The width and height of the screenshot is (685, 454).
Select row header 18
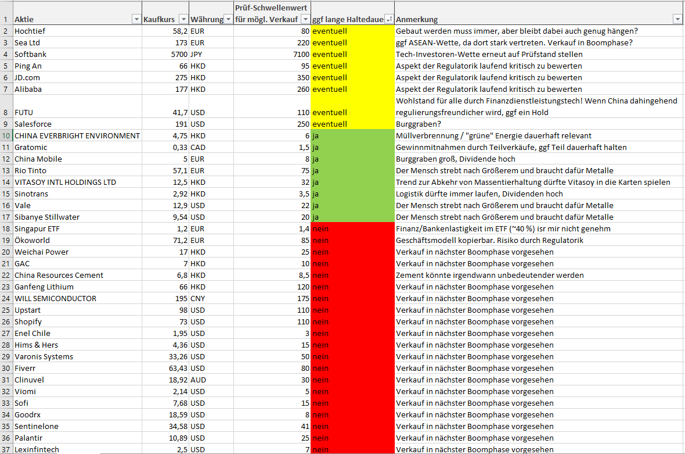click(x=6, y=229)
